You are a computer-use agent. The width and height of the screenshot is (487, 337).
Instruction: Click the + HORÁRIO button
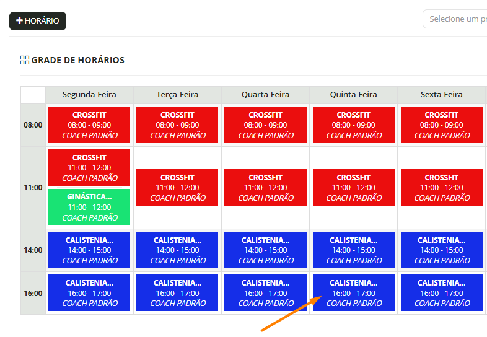38,21
